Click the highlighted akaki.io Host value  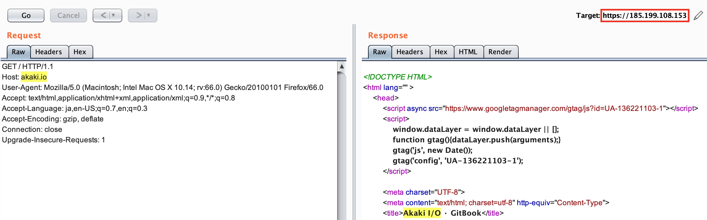pyautogui.click(x=34, y=77)
